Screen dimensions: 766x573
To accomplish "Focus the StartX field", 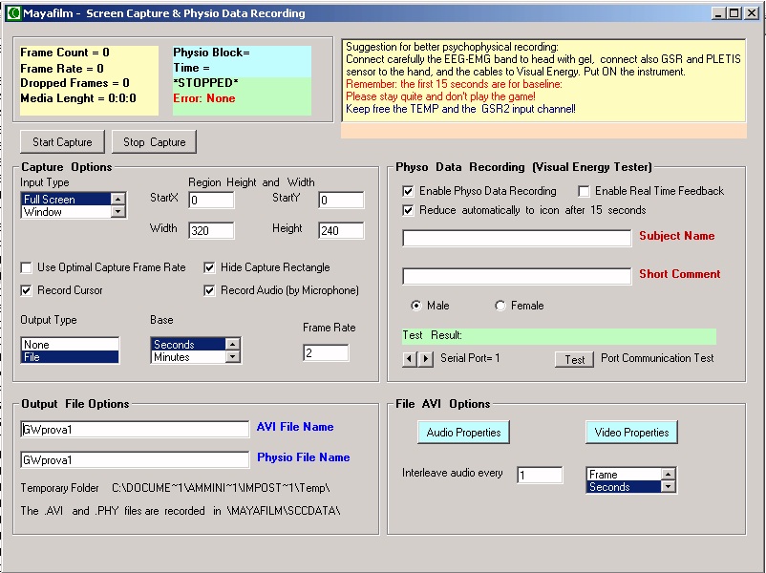I will (211, 201).
